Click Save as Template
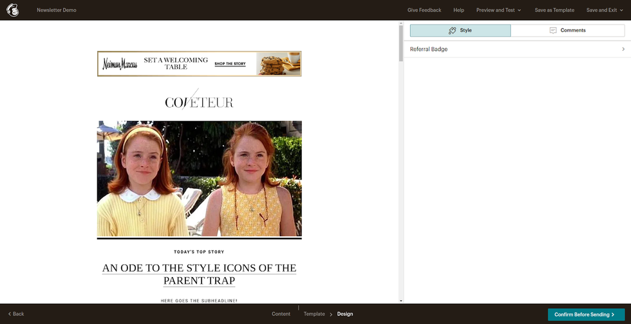Viewport: 631px width, 324px height. click(x=554, y=10)
